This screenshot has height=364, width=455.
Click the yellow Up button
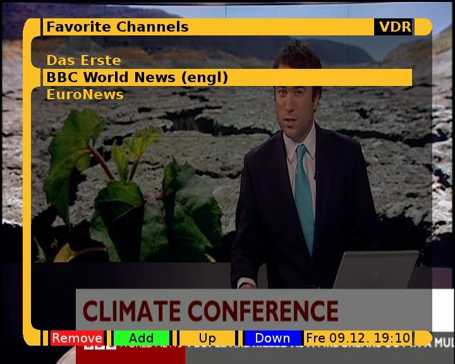207,338
